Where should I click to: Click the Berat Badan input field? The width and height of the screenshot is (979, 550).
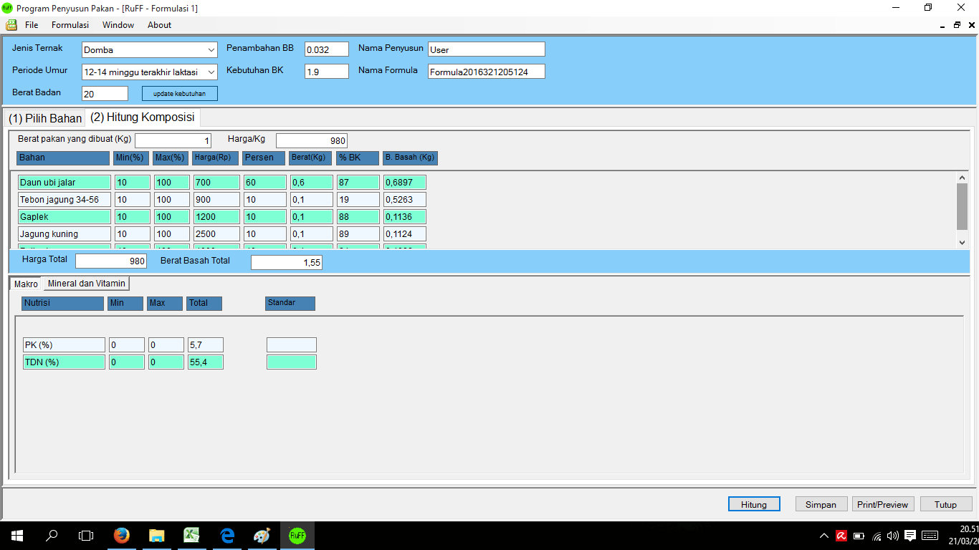(x=105, y=94)
